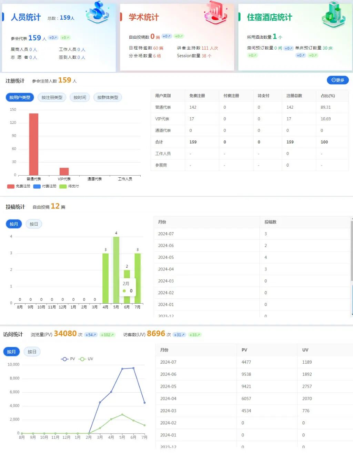
Task: Click the blue +0 trend badge beside 参会代表
Action: (53, 38)
